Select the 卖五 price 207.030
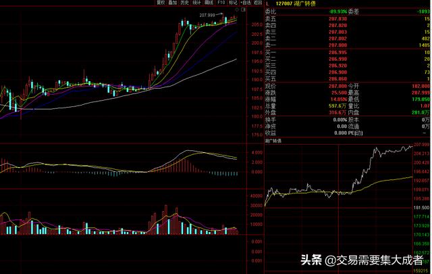 click(x=337, y=19)
